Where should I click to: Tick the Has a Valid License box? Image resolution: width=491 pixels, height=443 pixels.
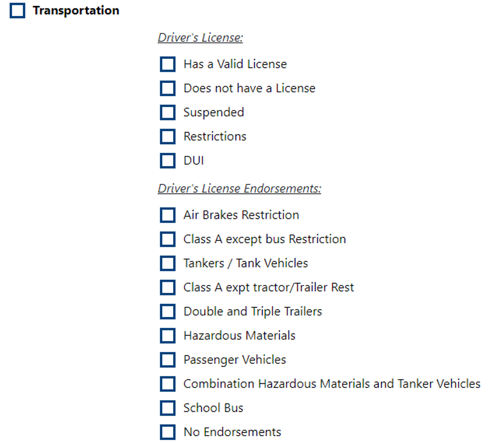[x=168, y=64]
